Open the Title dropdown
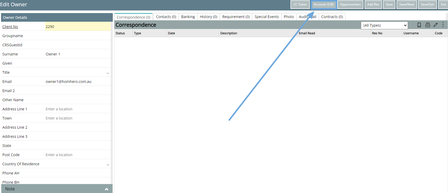This screenshot has width=448, height=193. click(108, 73)
